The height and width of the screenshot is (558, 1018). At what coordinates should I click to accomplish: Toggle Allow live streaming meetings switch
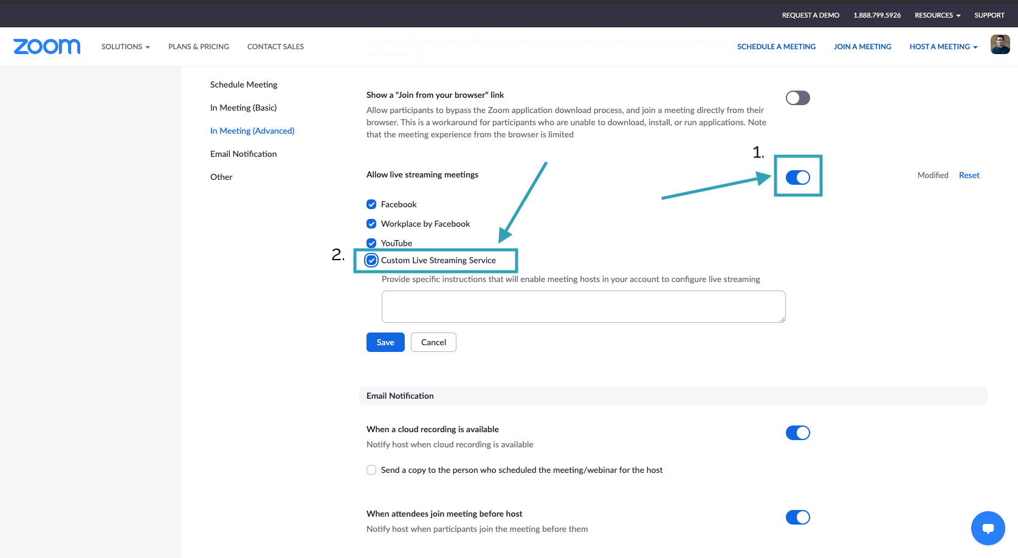[x=797, y=177]
